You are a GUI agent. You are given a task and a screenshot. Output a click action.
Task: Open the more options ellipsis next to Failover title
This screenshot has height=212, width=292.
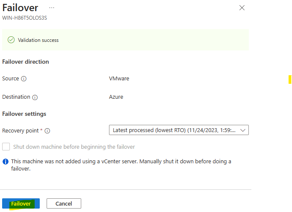[x=52, y=8]
